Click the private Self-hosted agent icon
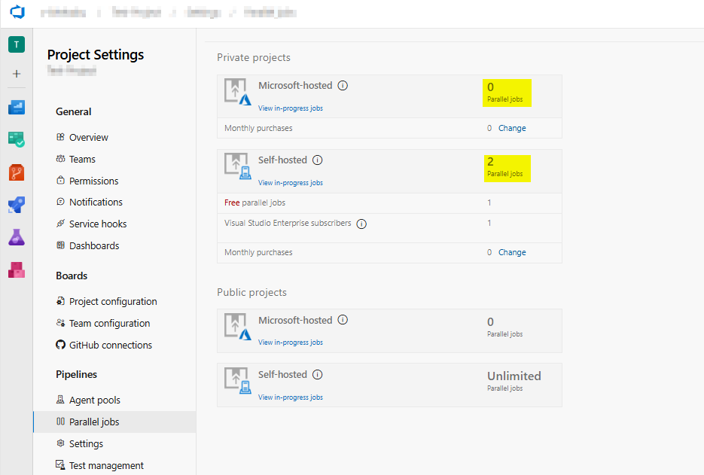The image size is (704, 475). (237, 166)
